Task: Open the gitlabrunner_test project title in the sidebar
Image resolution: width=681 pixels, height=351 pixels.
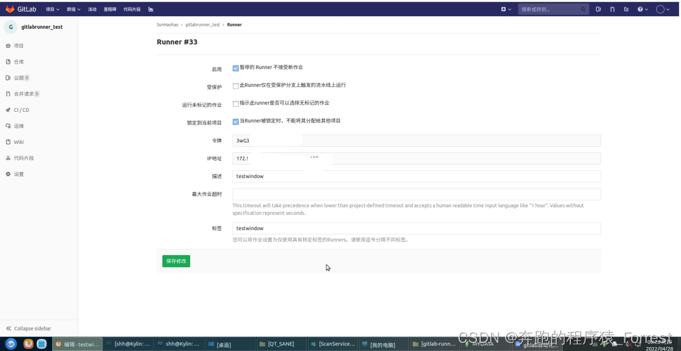Action: pyautogui.click(x=42, y=27)
